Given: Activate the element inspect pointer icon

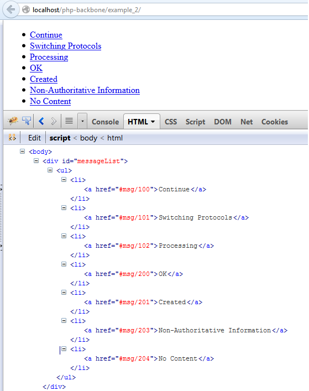Looking at the screenshot, I should (27, 121).
